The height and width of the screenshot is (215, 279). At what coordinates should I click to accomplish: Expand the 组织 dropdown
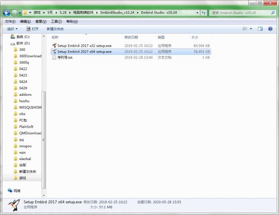point(12,29)
